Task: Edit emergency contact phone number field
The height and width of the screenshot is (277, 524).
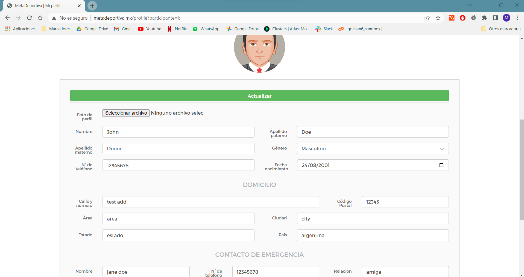Action: click(276, 272)
